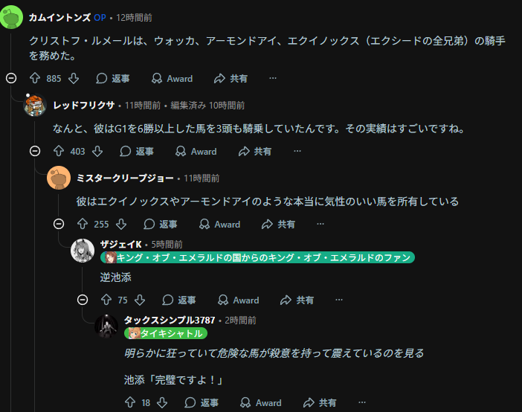Reply to カムイントンズ's top comment

click(x=112, y=78)
